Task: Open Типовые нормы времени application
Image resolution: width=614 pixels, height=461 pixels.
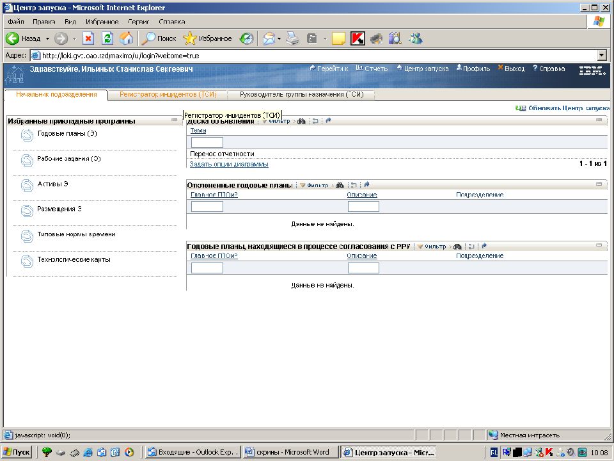Action: pyautogui.click(x=76, y=234)
